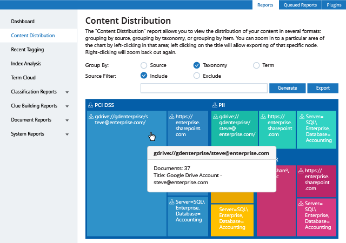This screenshot has height=243, width=346.
Task: Switch to the Reports tab
Action: coord(265,5)
